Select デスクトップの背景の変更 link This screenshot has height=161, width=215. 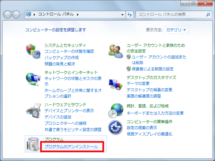149,90
